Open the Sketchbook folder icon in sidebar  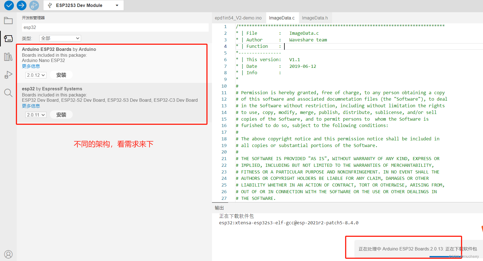[8, 21]
